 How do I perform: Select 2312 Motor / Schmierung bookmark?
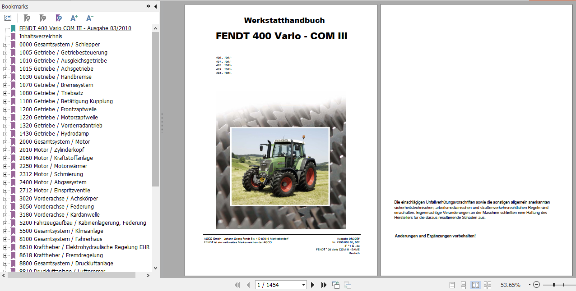pos(51,174)
